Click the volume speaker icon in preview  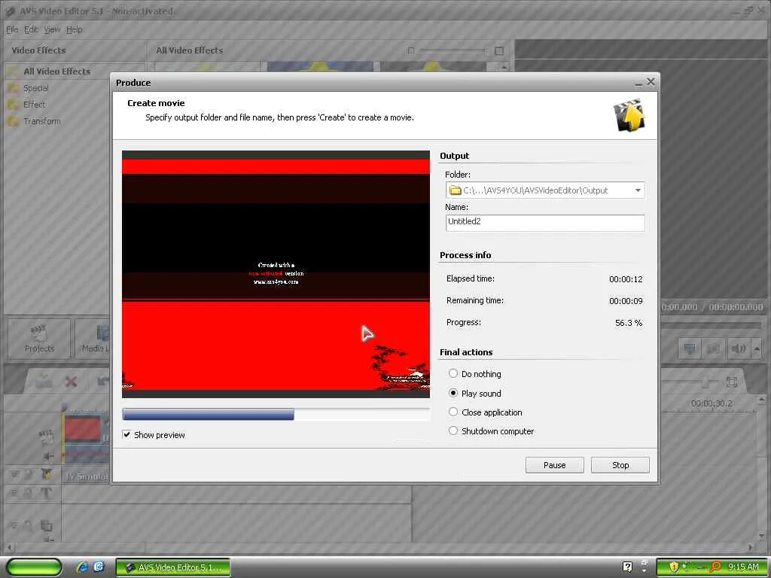(739, 348)
